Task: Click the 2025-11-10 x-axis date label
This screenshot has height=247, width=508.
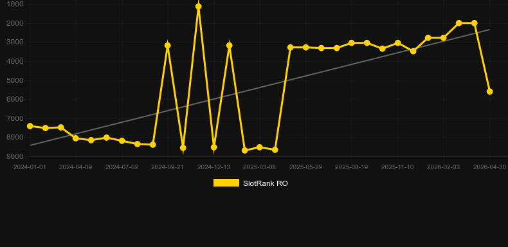Action: [397, 167]
